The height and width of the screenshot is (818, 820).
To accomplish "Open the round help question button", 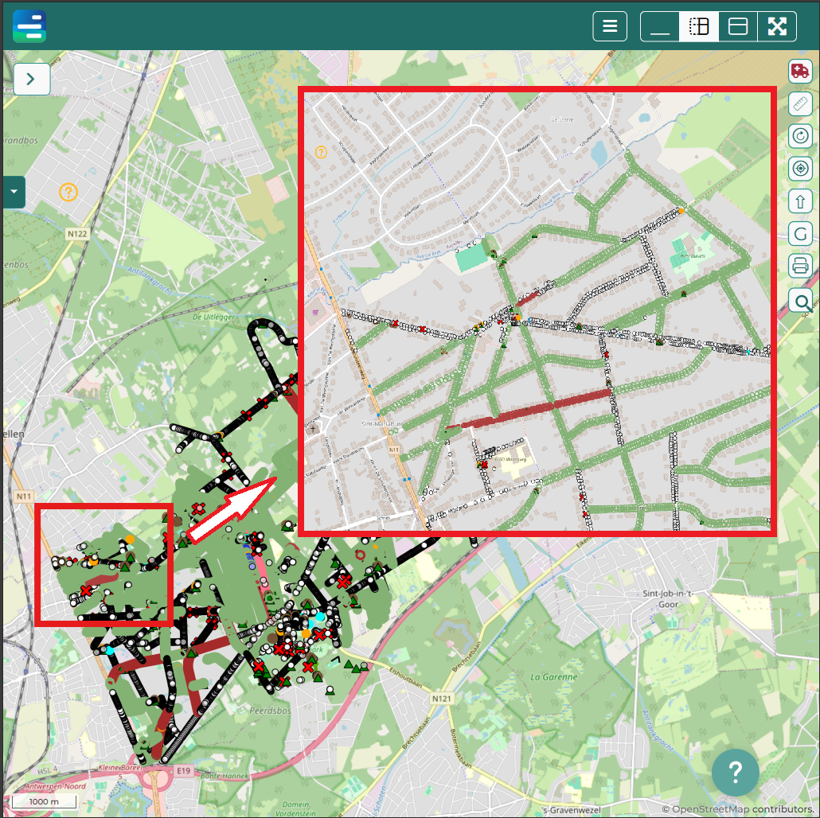I will pos(735,772).
